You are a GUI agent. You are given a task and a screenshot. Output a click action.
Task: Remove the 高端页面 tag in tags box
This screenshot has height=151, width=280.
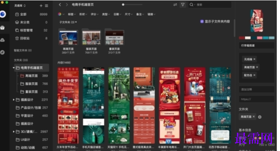click(257, 67)
